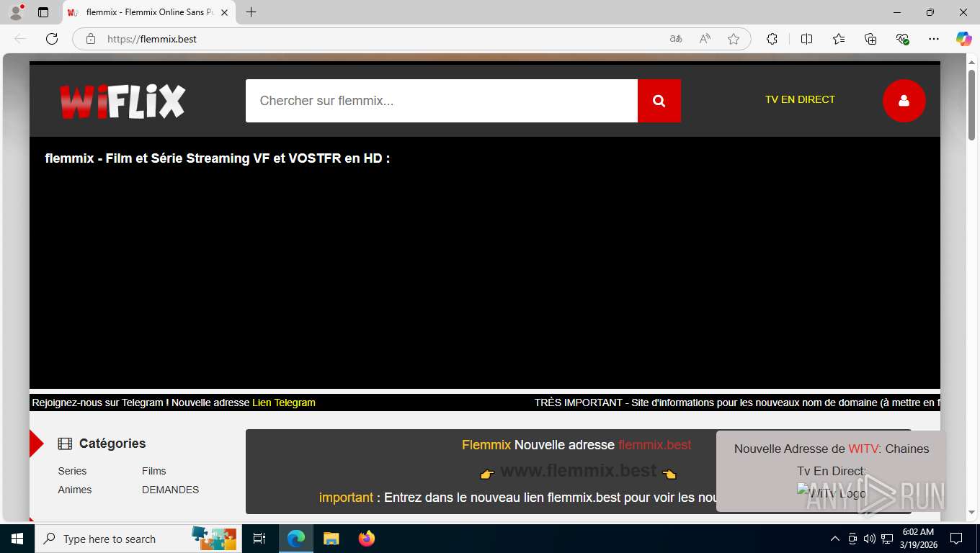Open Series category link

pyautogui.click(x=72, y=471)
